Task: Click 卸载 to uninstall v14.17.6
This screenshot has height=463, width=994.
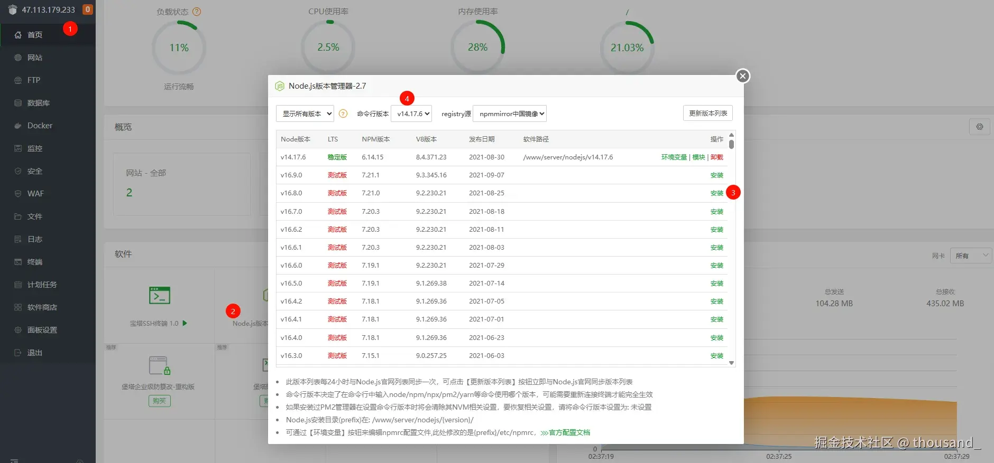Action: click(x=717, y=157)
